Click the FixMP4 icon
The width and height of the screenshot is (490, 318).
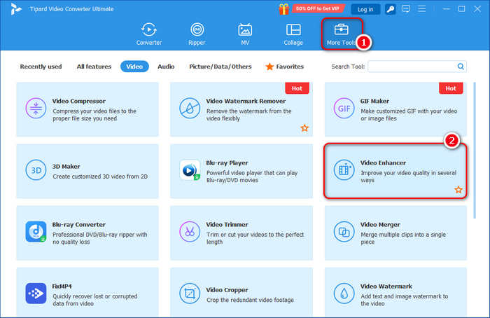click(36, 293)
